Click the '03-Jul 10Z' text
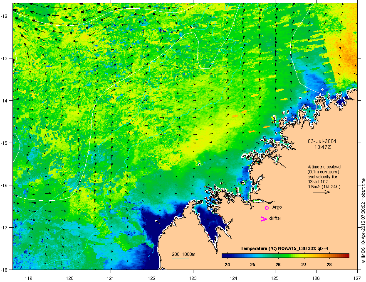The image size is (366, 282). click(318, 182)
